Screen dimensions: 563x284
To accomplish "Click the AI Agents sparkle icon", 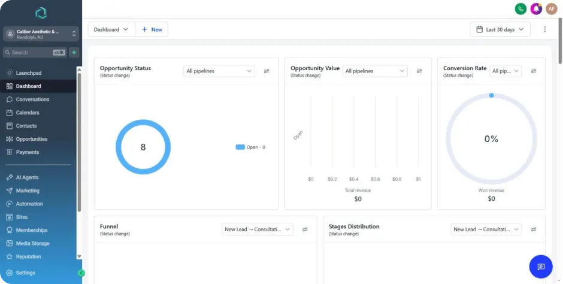I will [10, 177].
